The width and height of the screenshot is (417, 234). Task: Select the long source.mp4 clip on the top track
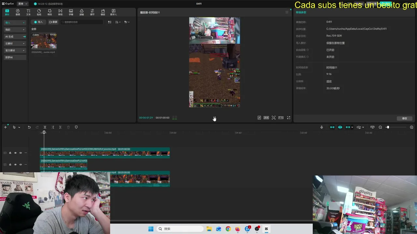[105, 153]
